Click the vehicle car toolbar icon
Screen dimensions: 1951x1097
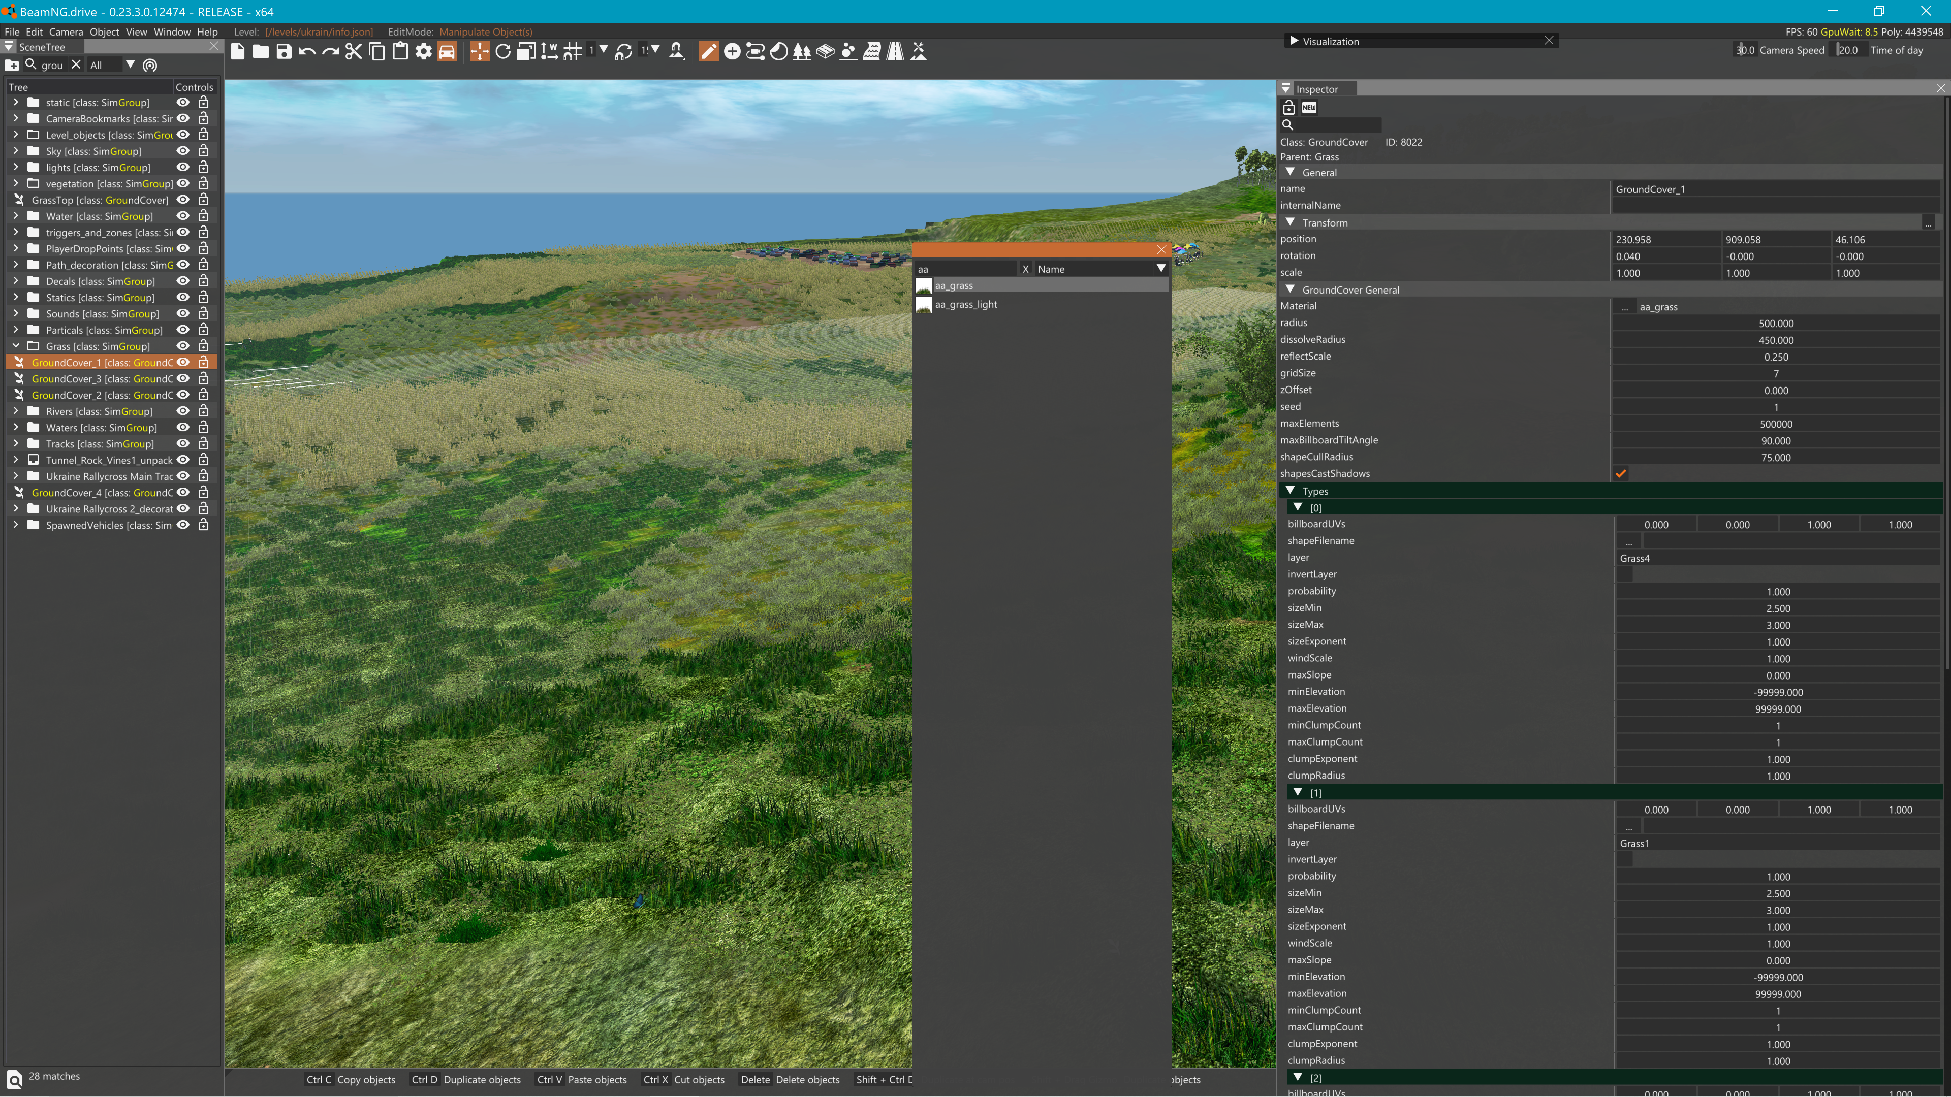coord(447,51)
